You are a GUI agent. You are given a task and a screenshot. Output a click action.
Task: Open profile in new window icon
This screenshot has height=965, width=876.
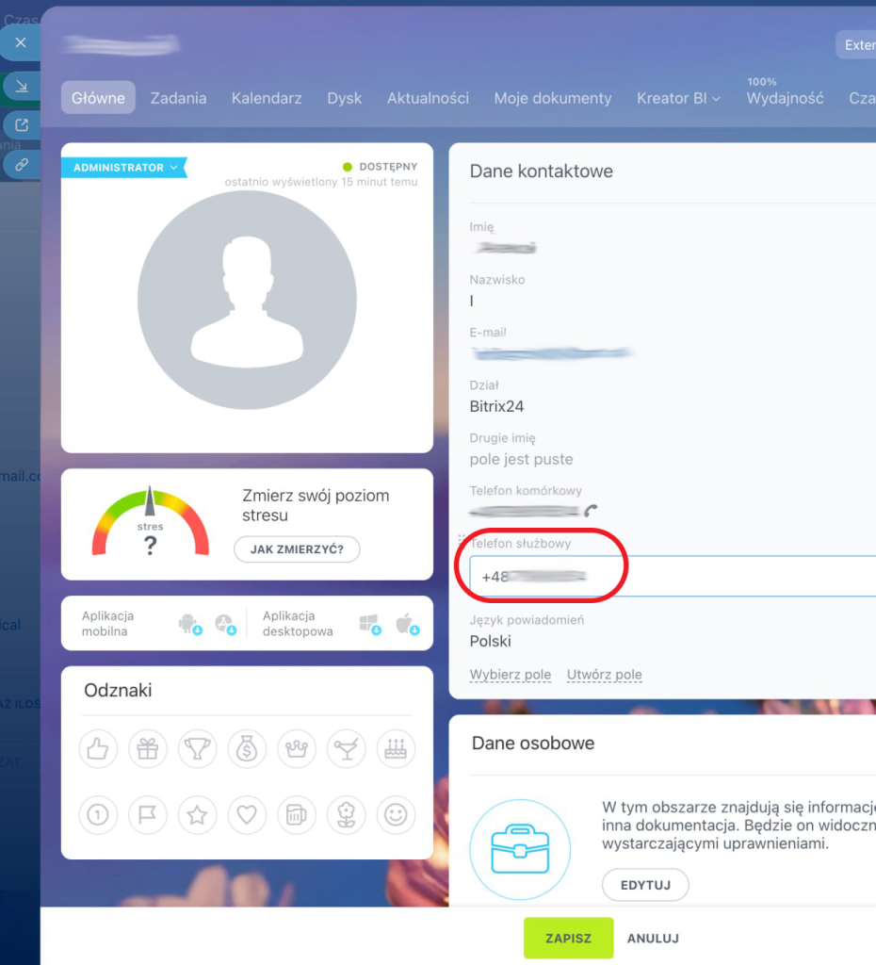pyautogui.click(x=21, y=124)
